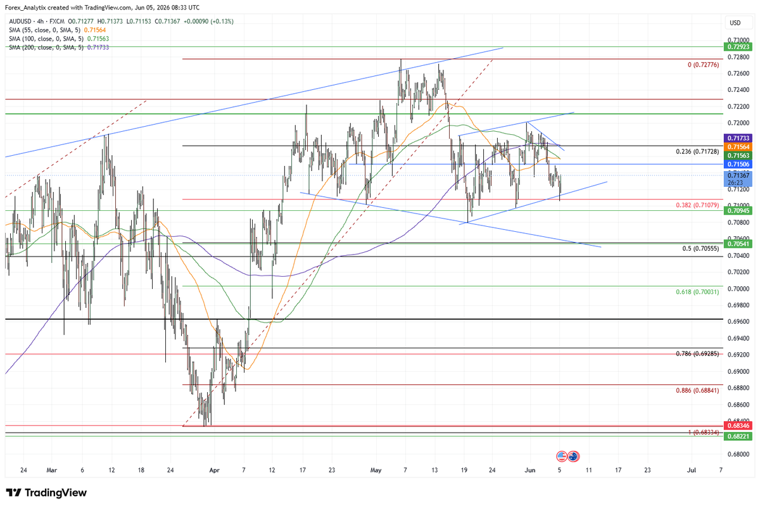Click the green 0.72923 price label
The image size is (760, 508).
coord(738,47)
